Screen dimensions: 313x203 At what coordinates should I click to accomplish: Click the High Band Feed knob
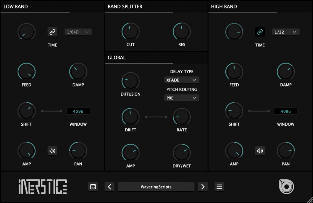[x=234, y=72]
